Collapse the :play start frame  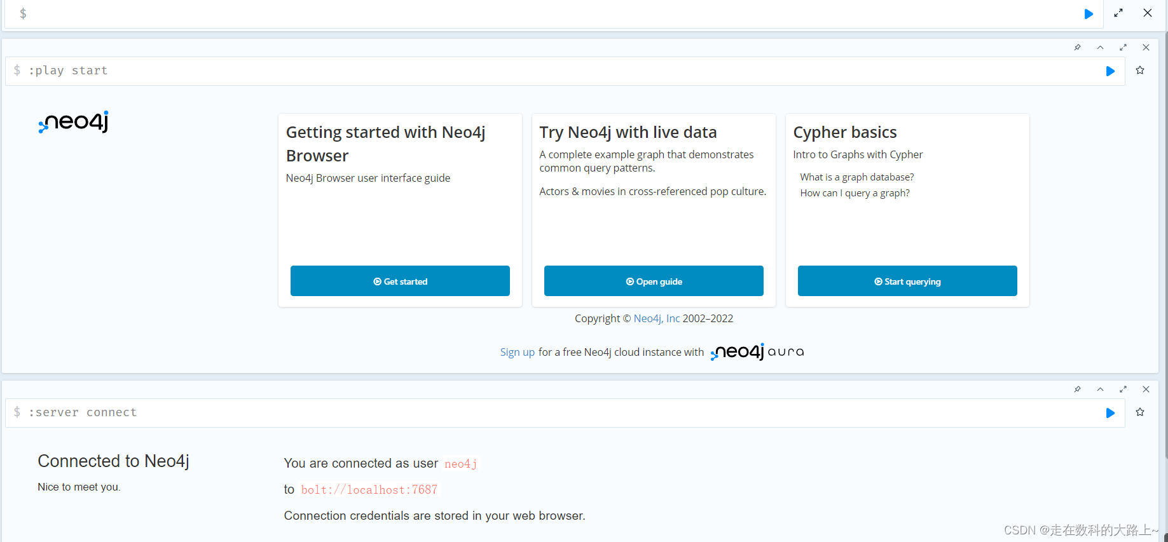[x=1100, y=48]
